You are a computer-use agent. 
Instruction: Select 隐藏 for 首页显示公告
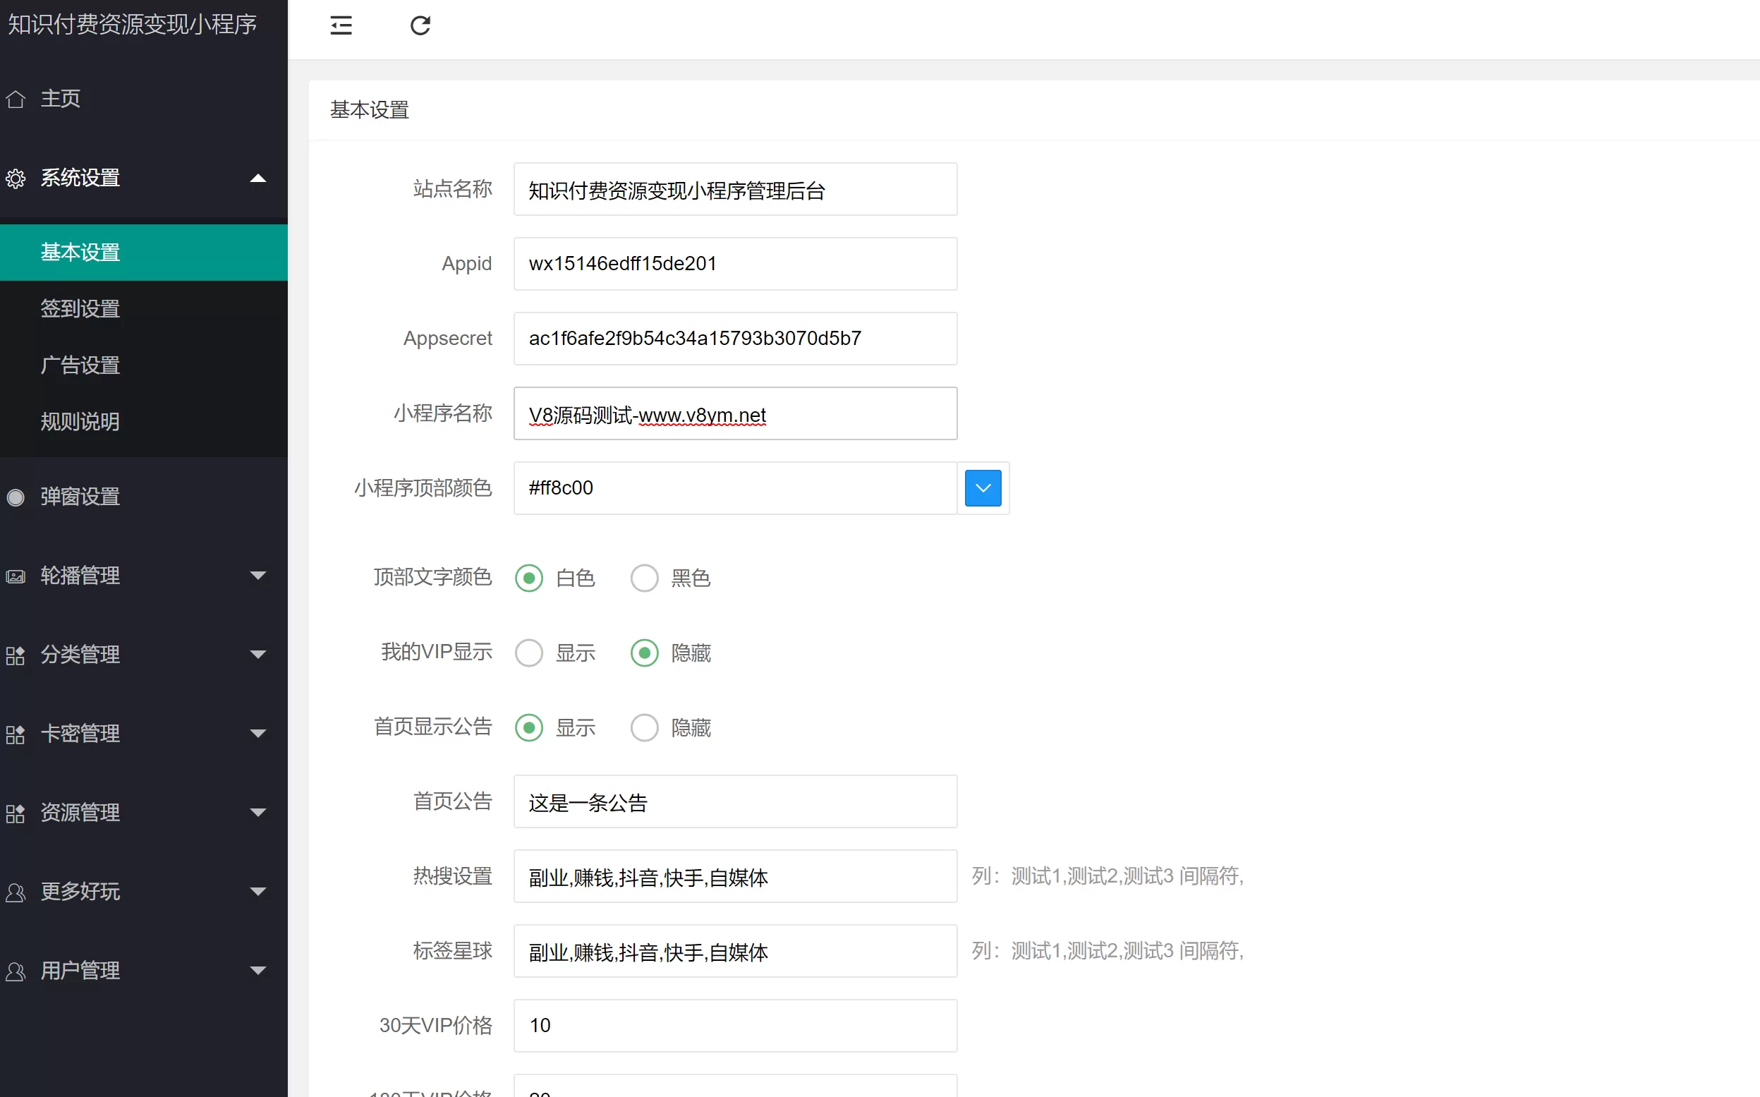click(644, 728)
